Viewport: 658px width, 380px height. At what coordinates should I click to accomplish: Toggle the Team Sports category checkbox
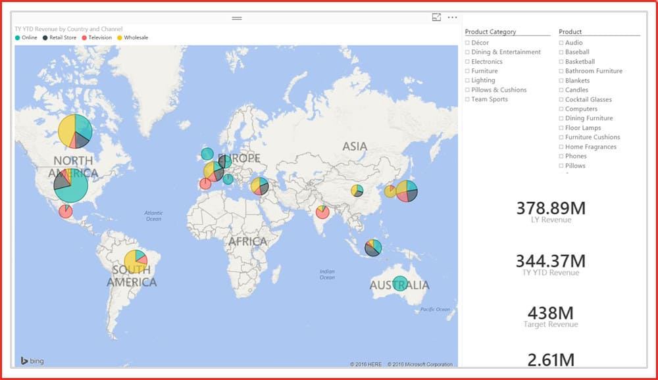467,99
